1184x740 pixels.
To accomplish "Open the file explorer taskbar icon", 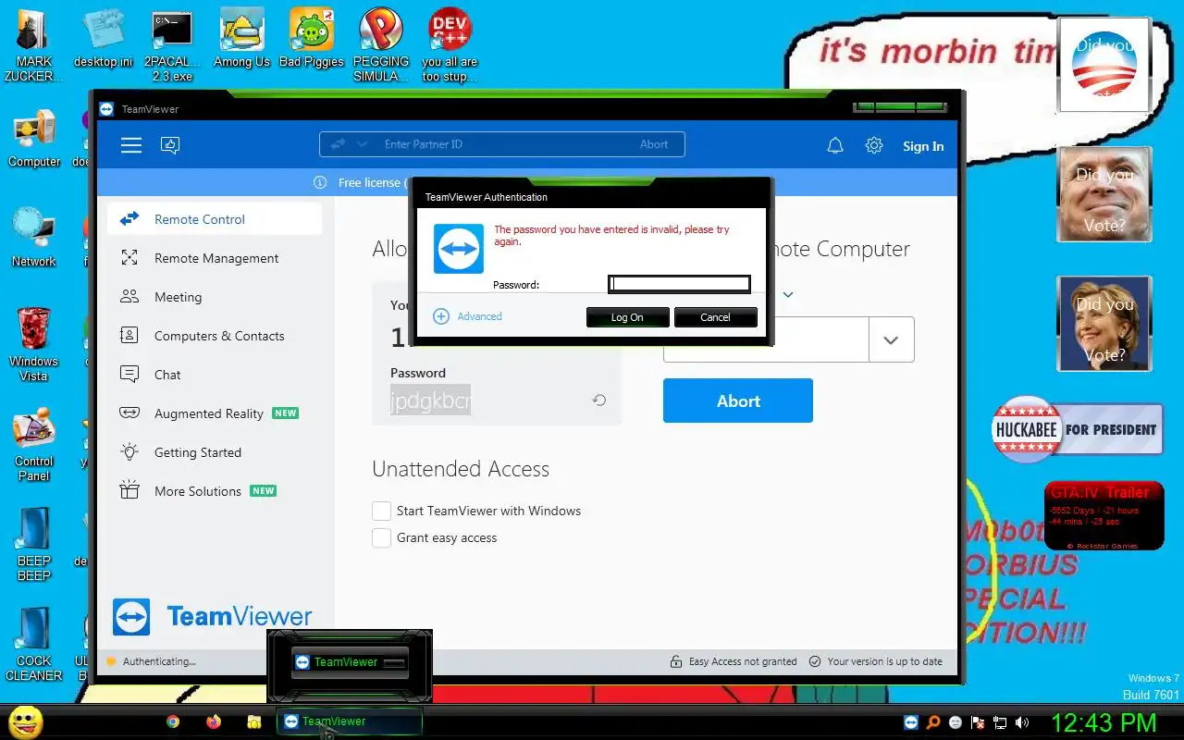I will (254, 721).
